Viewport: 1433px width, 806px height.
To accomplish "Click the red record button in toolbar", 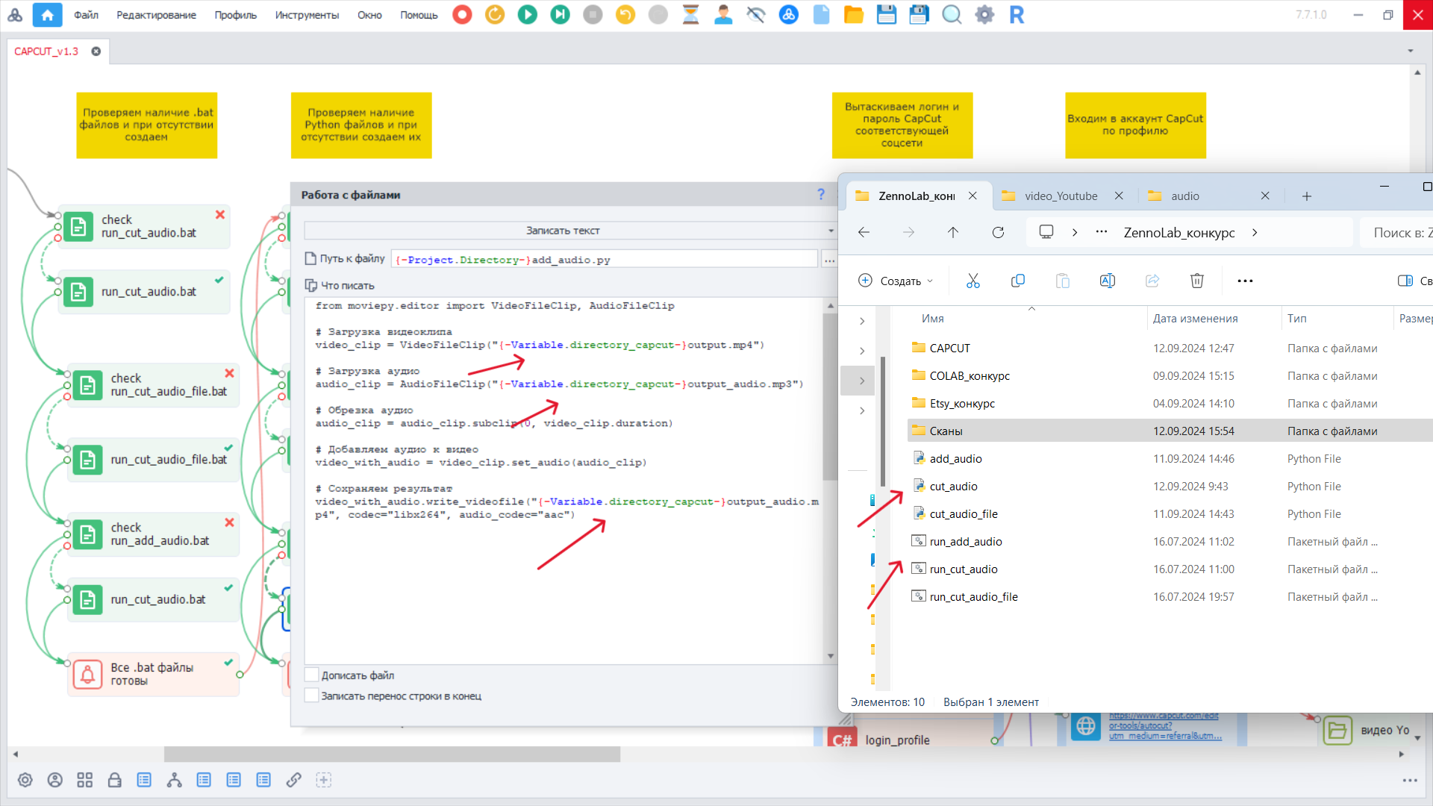I will click(x=462, y=14).
